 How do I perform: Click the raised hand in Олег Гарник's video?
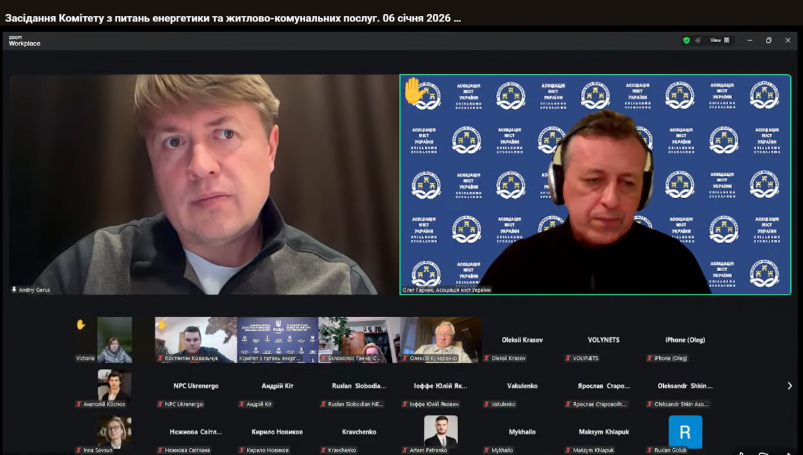tap(414, 90)
